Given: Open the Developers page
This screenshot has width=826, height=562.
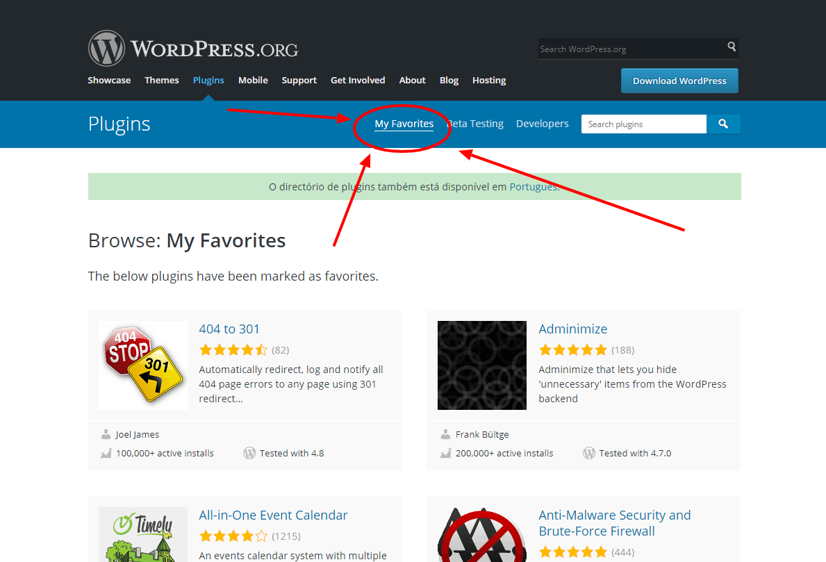Looking at the screenshot, I should [x=542, y=124].
